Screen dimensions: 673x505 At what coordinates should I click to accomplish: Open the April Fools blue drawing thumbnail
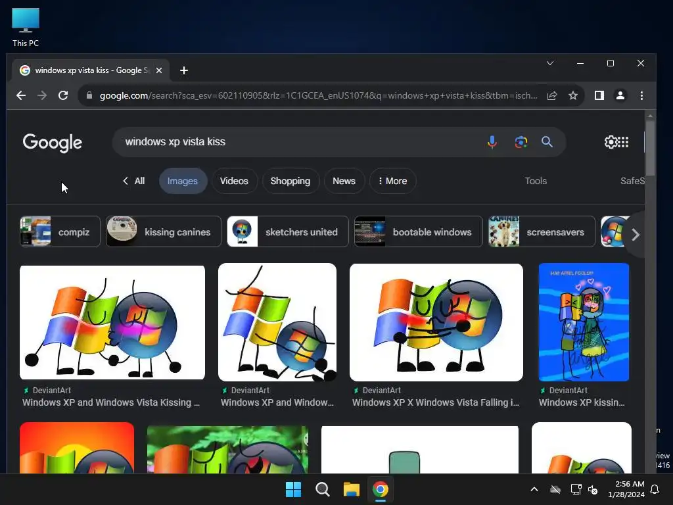coord(584,322)
